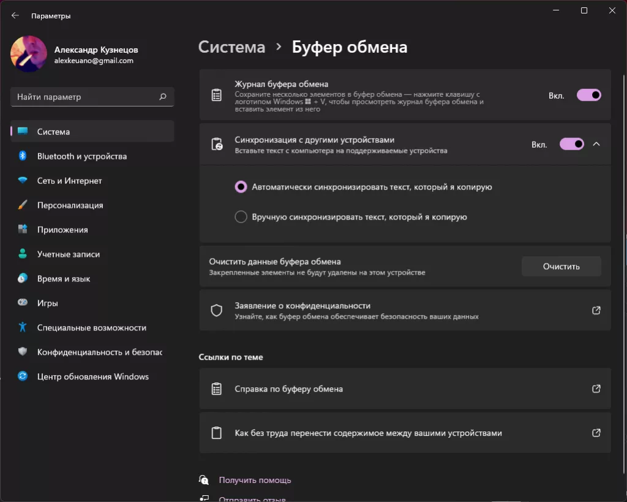
Task: Click the Персонализация brush icon
Action: (x=23, y=205)
